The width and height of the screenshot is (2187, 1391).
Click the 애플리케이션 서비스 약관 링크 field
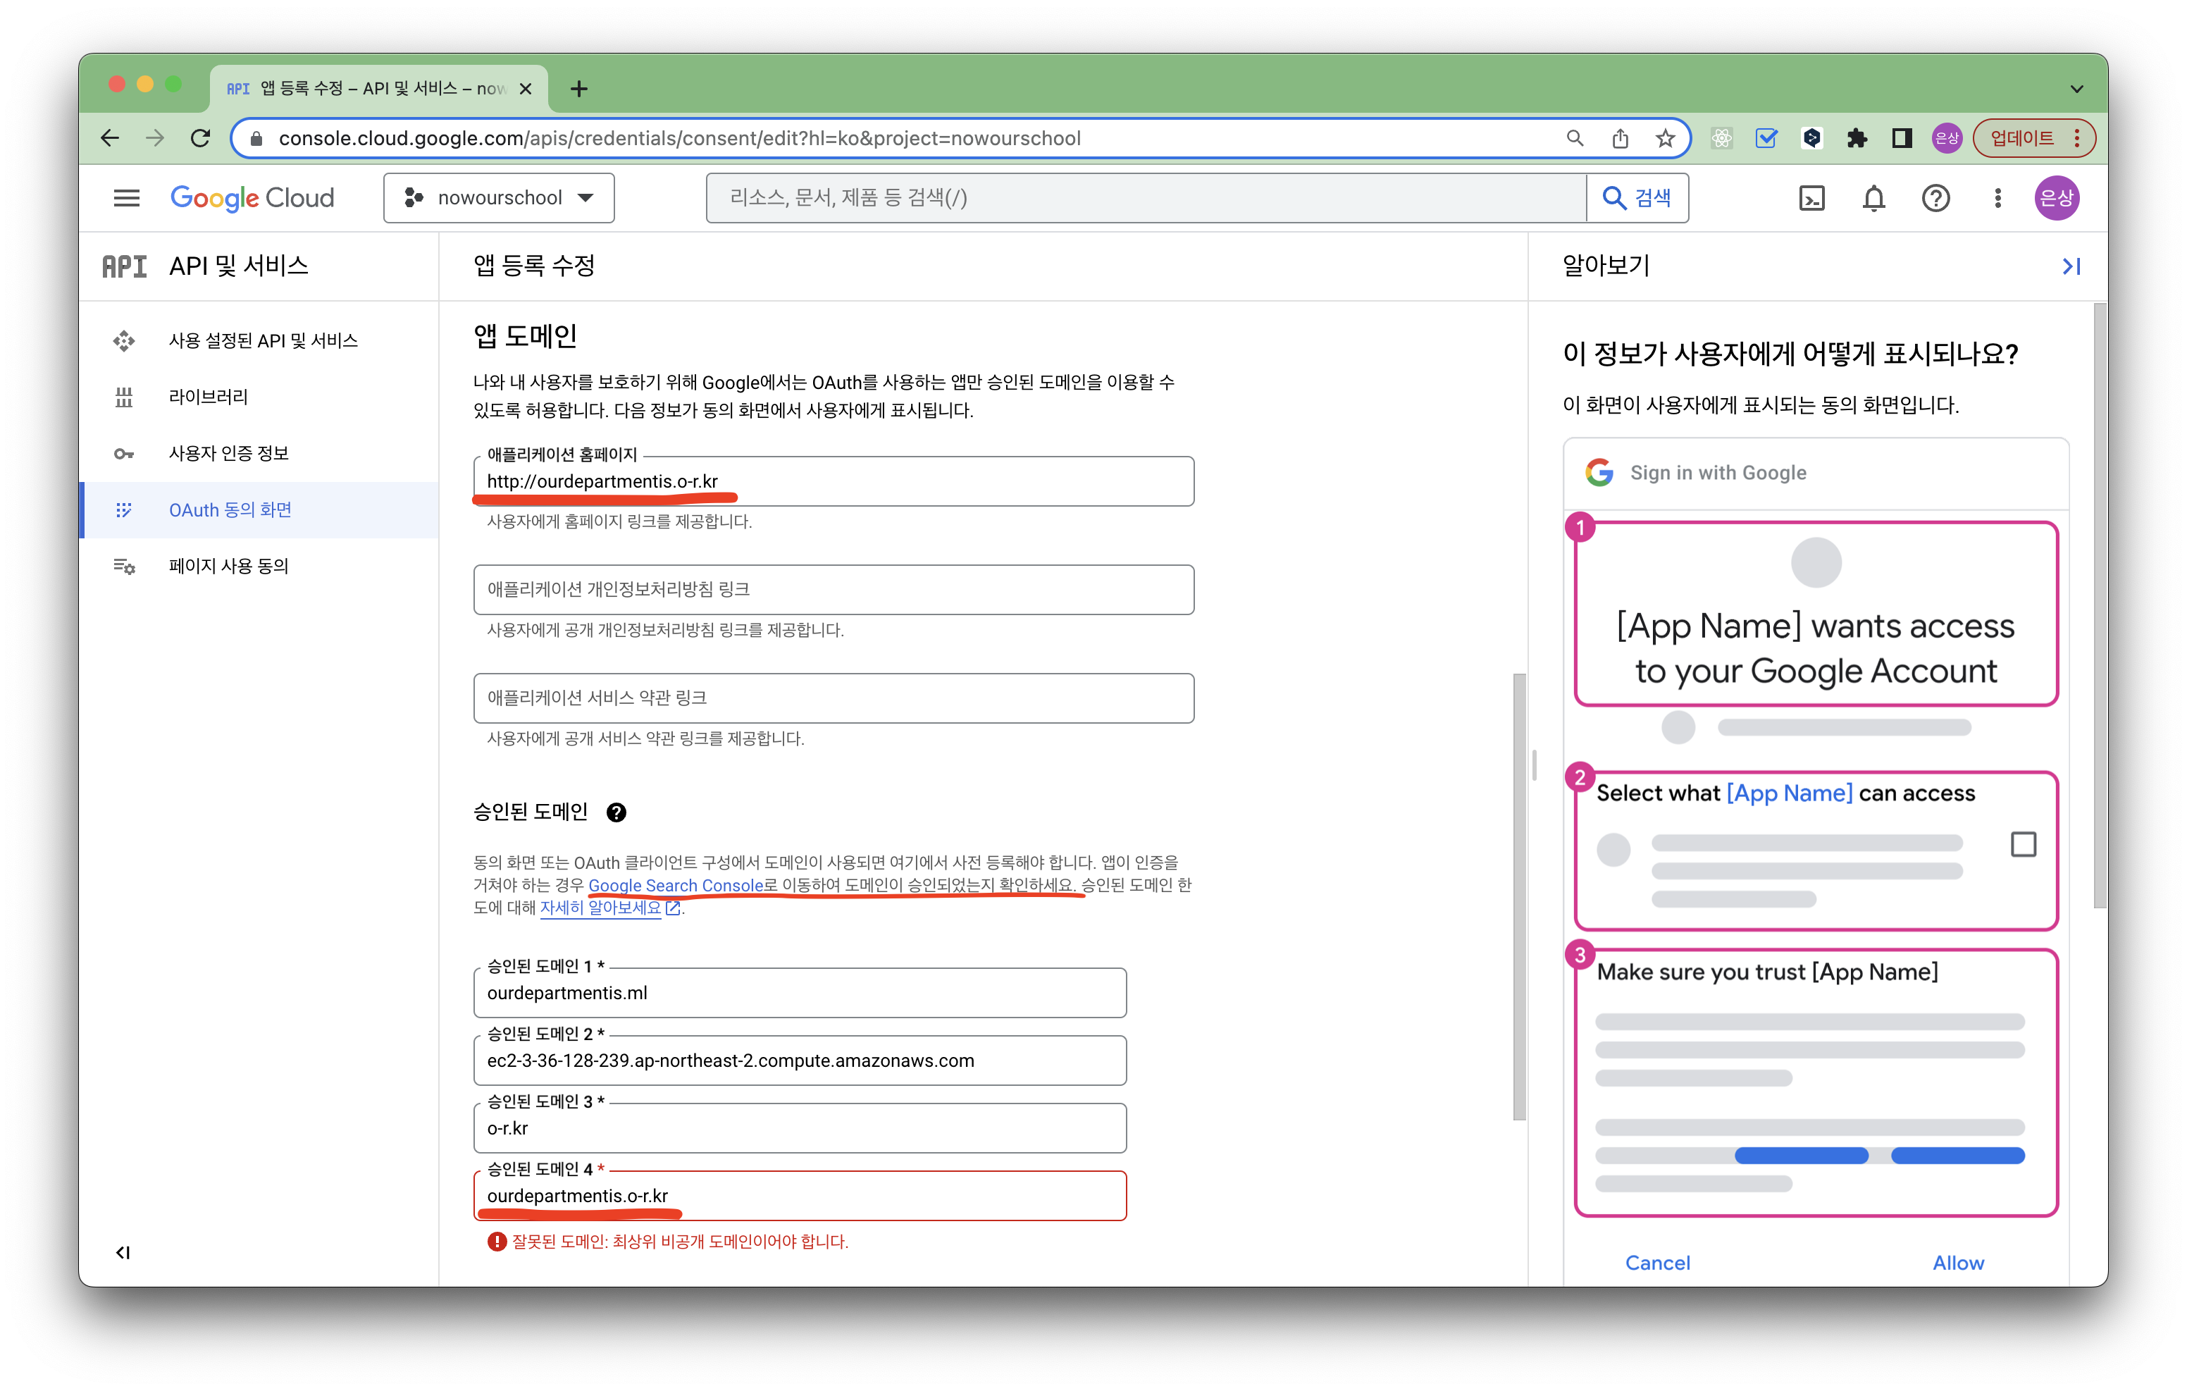pyautogui.click(x=833, y=698)
